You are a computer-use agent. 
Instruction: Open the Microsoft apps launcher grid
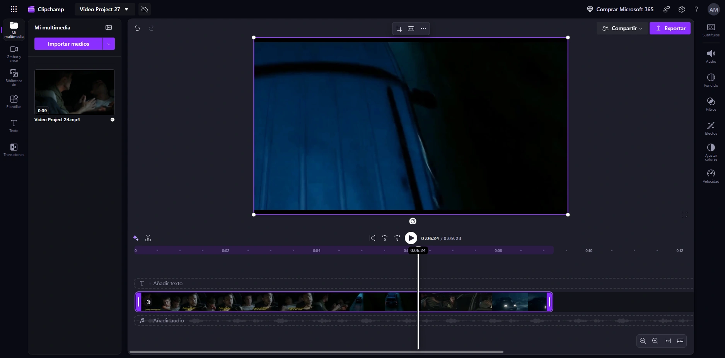(14, 9)
